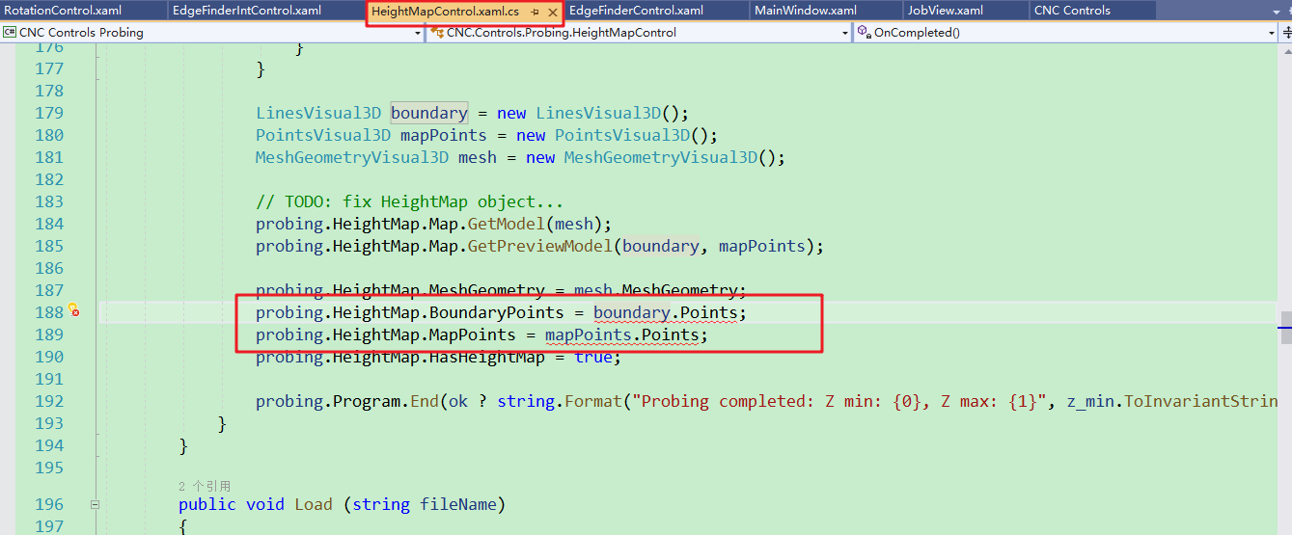Open the EdgeFinderIntControl.xaml tab

pyautogui.click(x=246, y=11)
